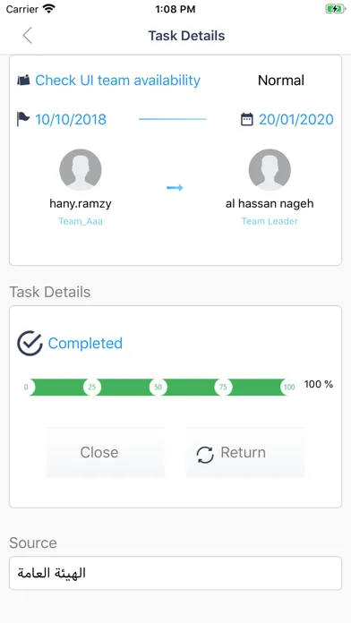Tap the battery indicator in status bar

click(335, 9)
